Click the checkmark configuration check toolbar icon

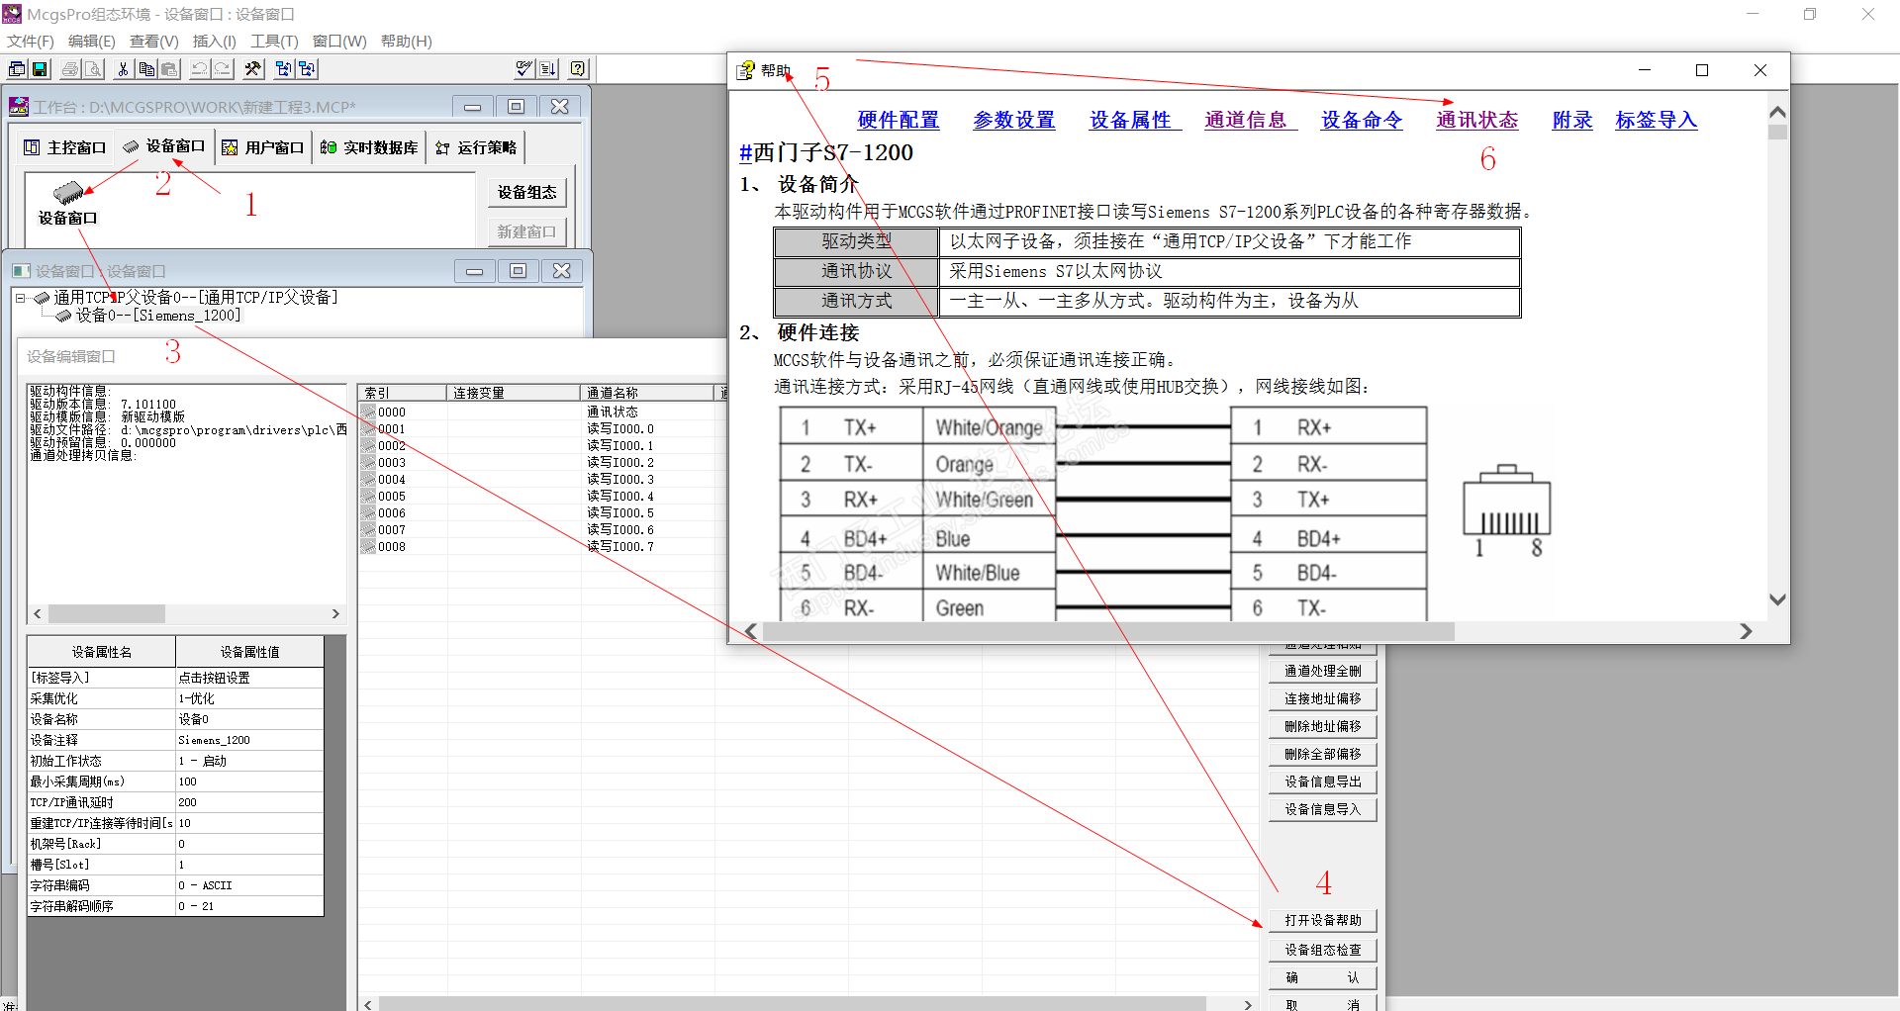coord(524,68)
